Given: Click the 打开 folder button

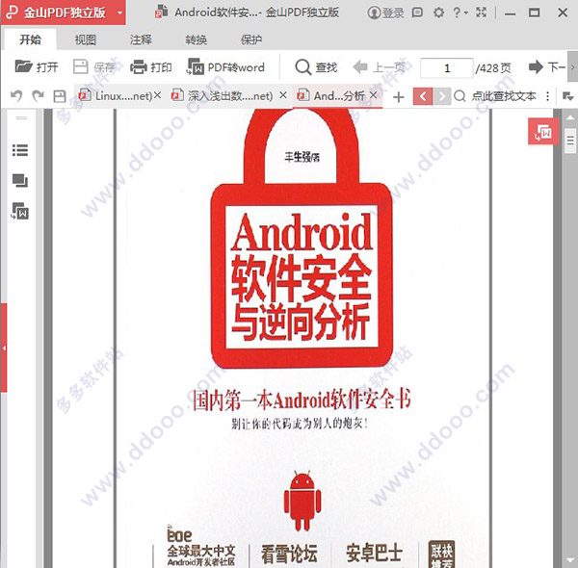Looking at the screenshot, I should click(x=37, y=67).
